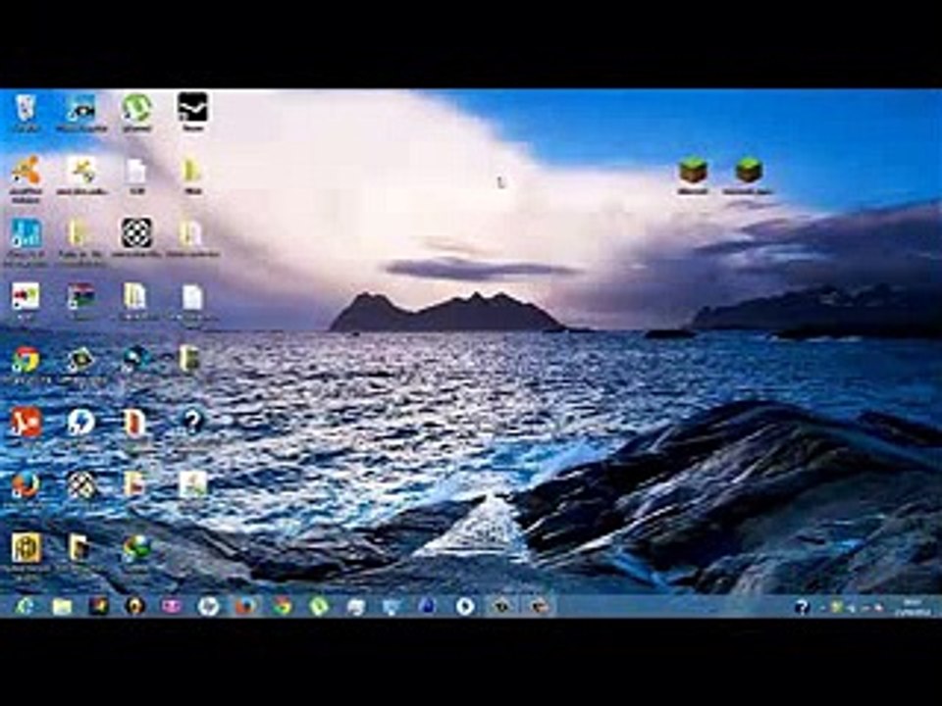
Task: Open the blank white file in second row
Action: point(136,172)
